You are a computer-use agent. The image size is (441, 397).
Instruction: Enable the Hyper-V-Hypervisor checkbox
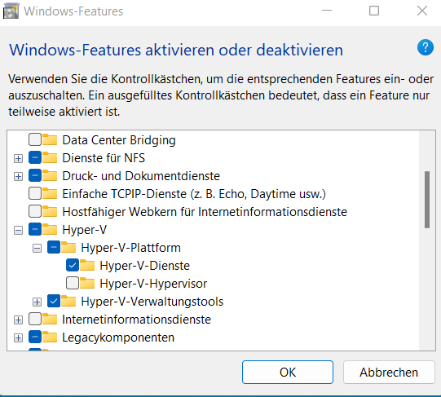pos(73,284)
